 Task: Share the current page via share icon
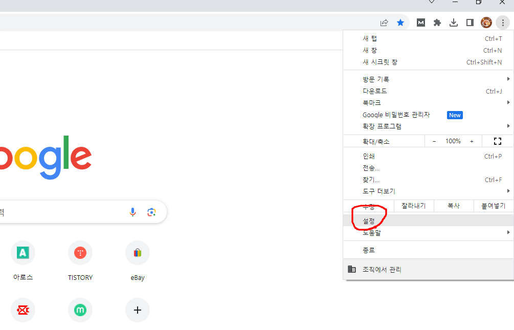[384, 23]
